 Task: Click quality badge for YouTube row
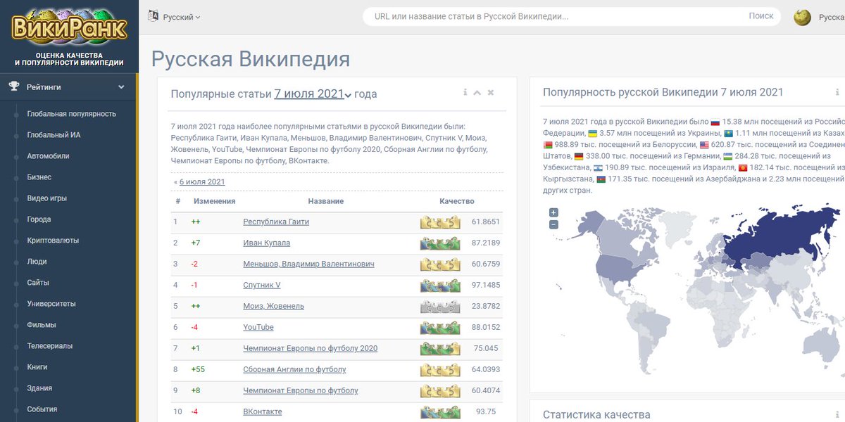coord(440,328)
